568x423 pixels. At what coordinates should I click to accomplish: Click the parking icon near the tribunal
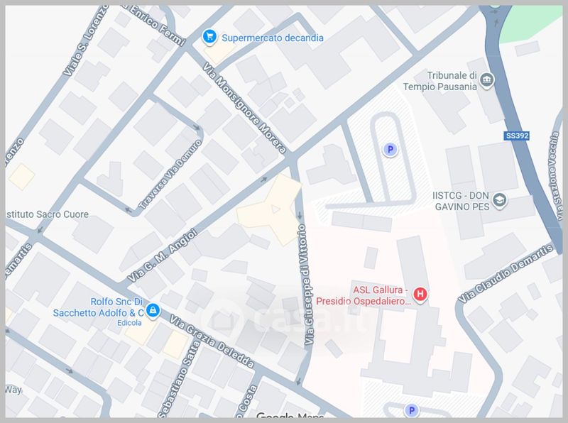390,149
